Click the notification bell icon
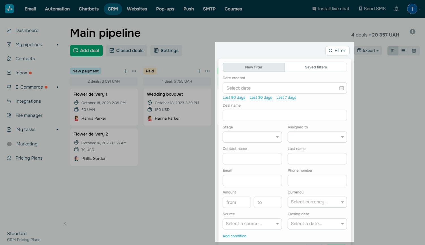The image size is (425, 245). pos(396,9)
